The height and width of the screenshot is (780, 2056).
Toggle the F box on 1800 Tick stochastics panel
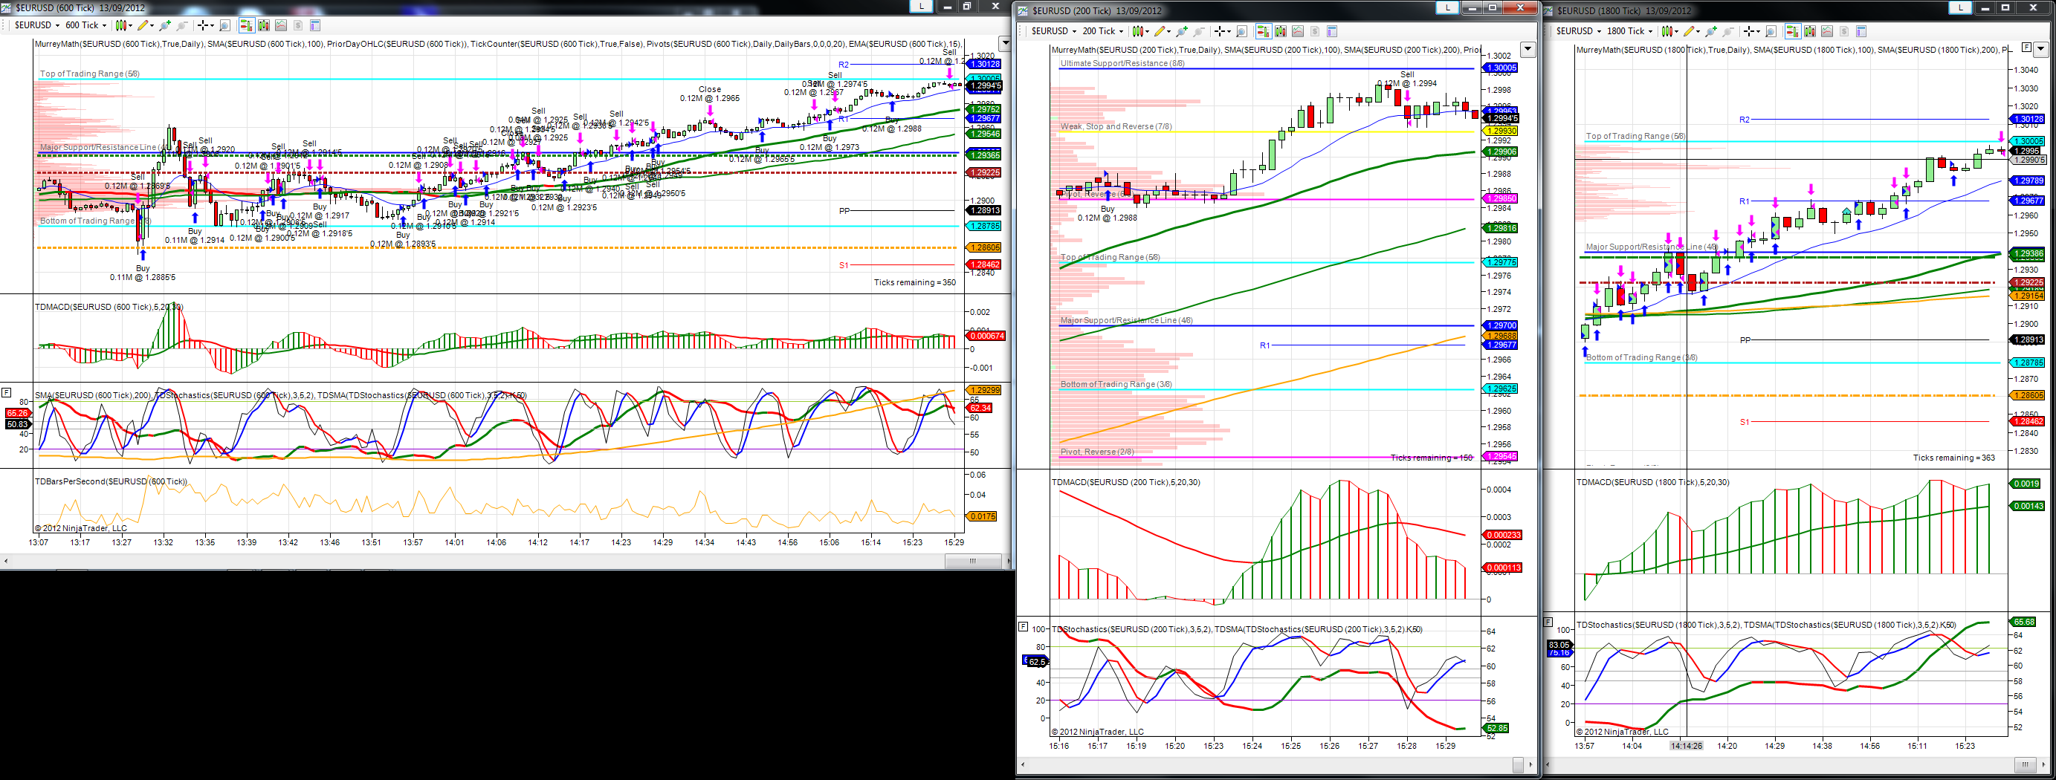coord(1548,621)
